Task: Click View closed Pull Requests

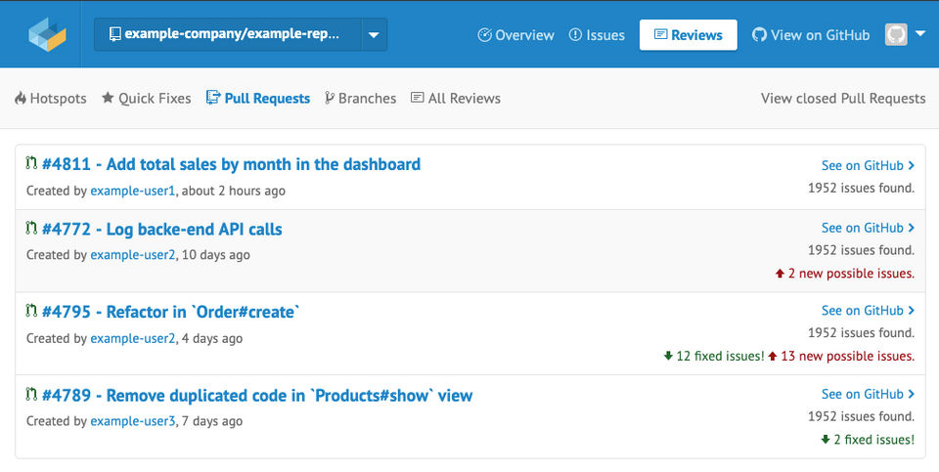Action: tap(843, 99)
